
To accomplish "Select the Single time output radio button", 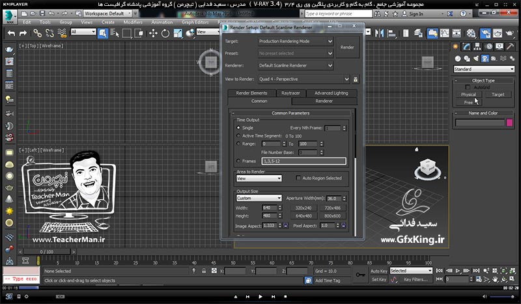I will 238,128.
